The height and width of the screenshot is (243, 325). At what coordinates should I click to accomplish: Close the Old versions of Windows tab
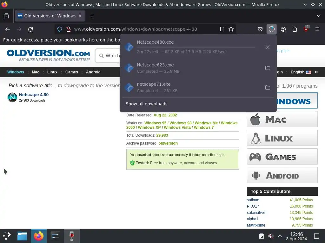(x=80, y=16)
